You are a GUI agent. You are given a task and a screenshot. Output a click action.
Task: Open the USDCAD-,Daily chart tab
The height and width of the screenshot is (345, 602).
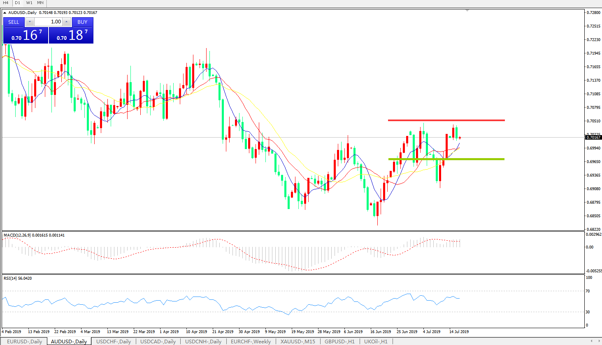pos(158,341)
